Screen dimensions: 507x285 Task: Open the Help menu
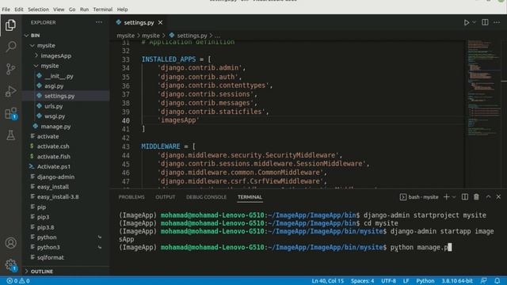click(122, 9)
